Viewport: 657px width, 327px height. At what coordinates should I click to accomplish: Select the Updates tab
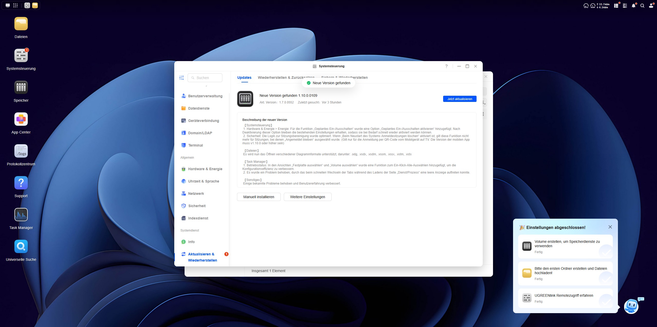(244, 78)
